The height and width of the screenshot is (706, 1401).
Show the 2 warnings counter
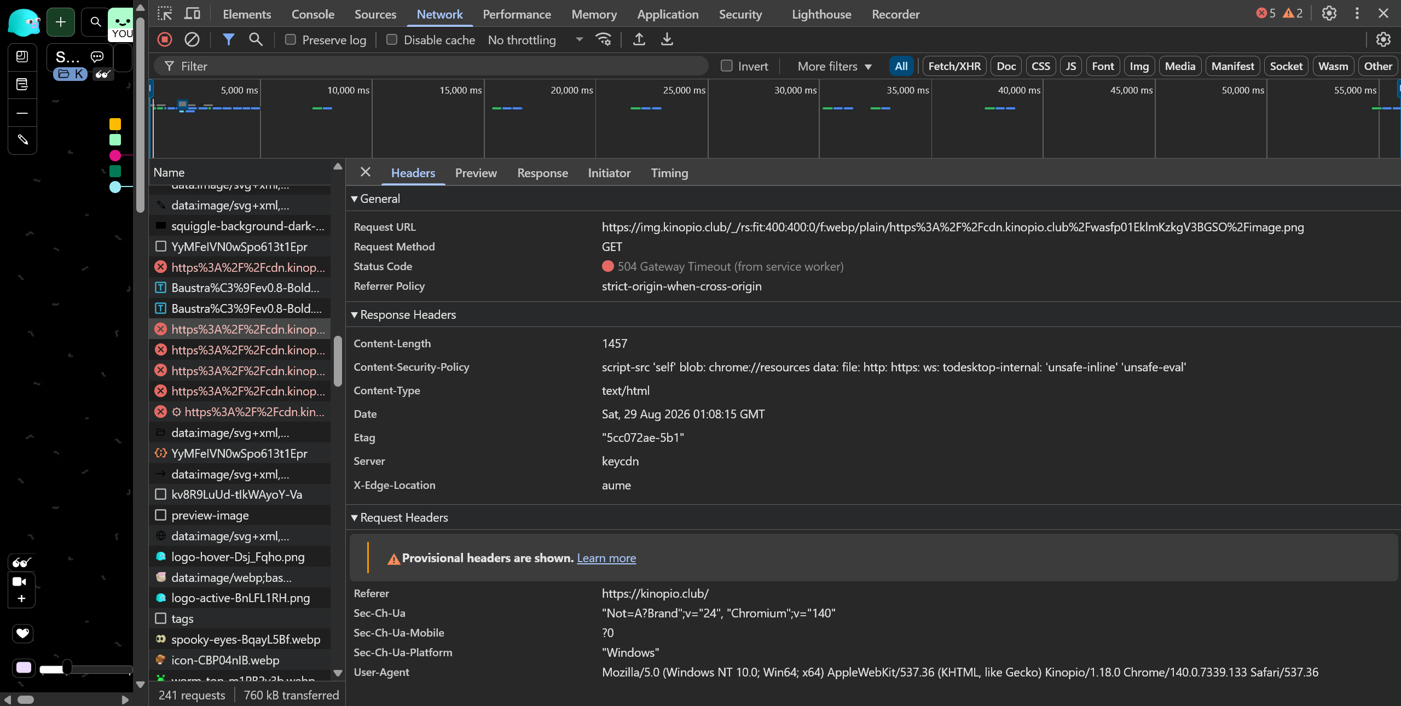pyautogui.click(x=1293, y=13)
